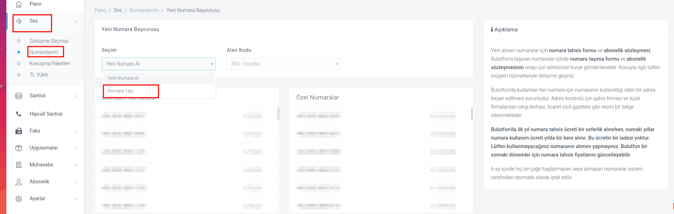Expand the Abonelik menu chevron
The image size is (674, 214).
[x=76, y=182]
